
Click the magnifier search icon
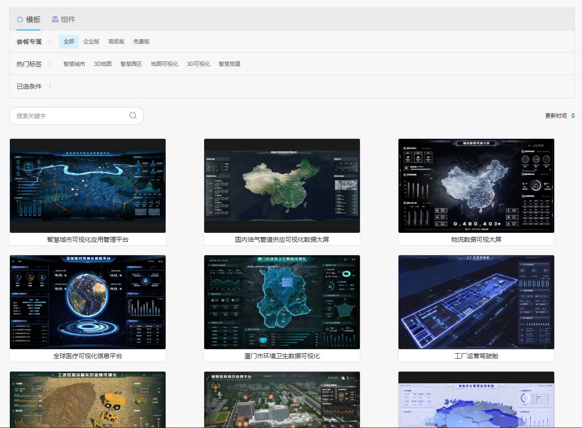pos(133,116)
